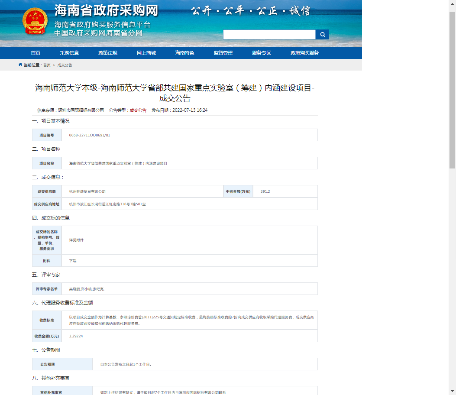The height and width of the screenshot is (395, 456).
Task: Click the 一、项目基本情况 section heading
Action: [x=51, y=121]
